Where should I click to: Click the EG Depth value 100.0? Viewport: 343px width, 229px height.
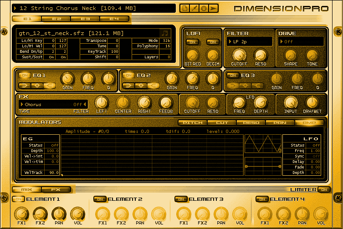(x=52, y=151)
